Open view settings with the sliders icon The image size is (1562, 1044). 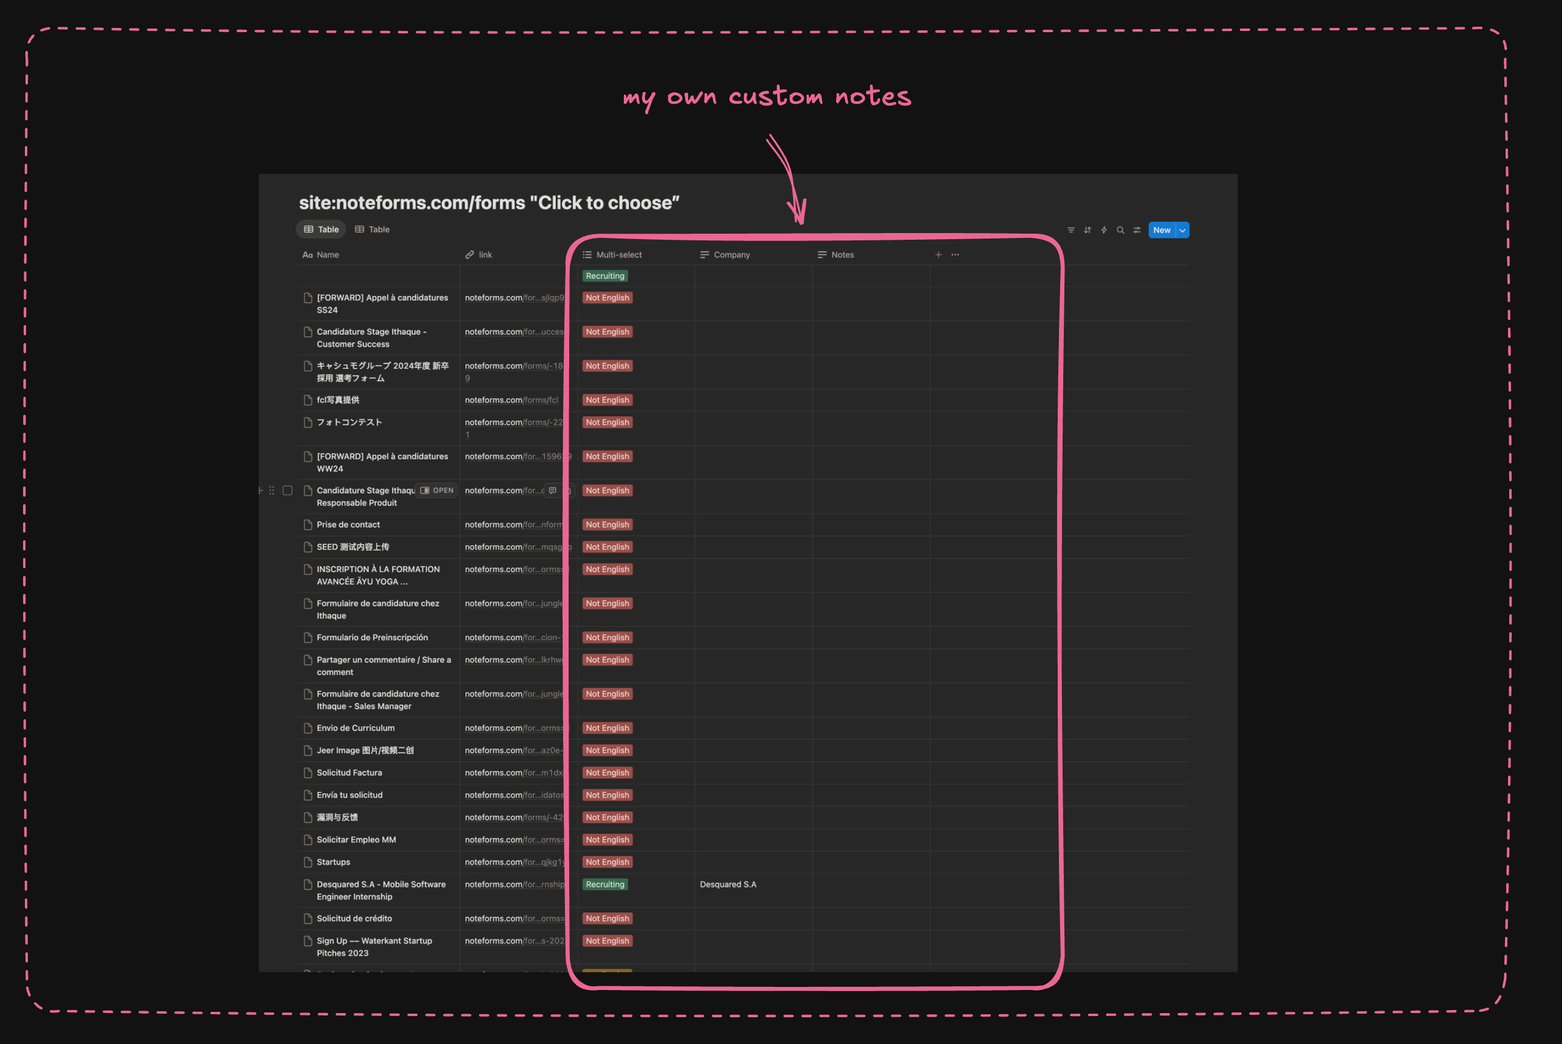coord(1137,229)
